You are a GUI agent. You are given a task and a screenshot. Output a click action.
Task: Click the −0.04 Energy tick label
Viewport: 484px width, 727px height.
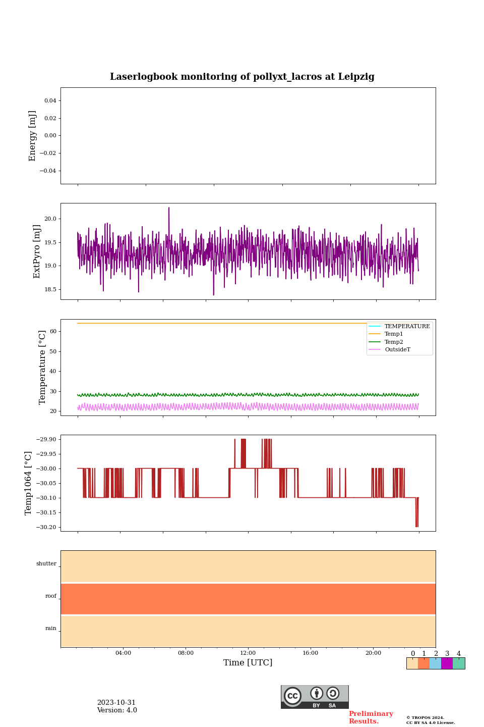(48, 171)
